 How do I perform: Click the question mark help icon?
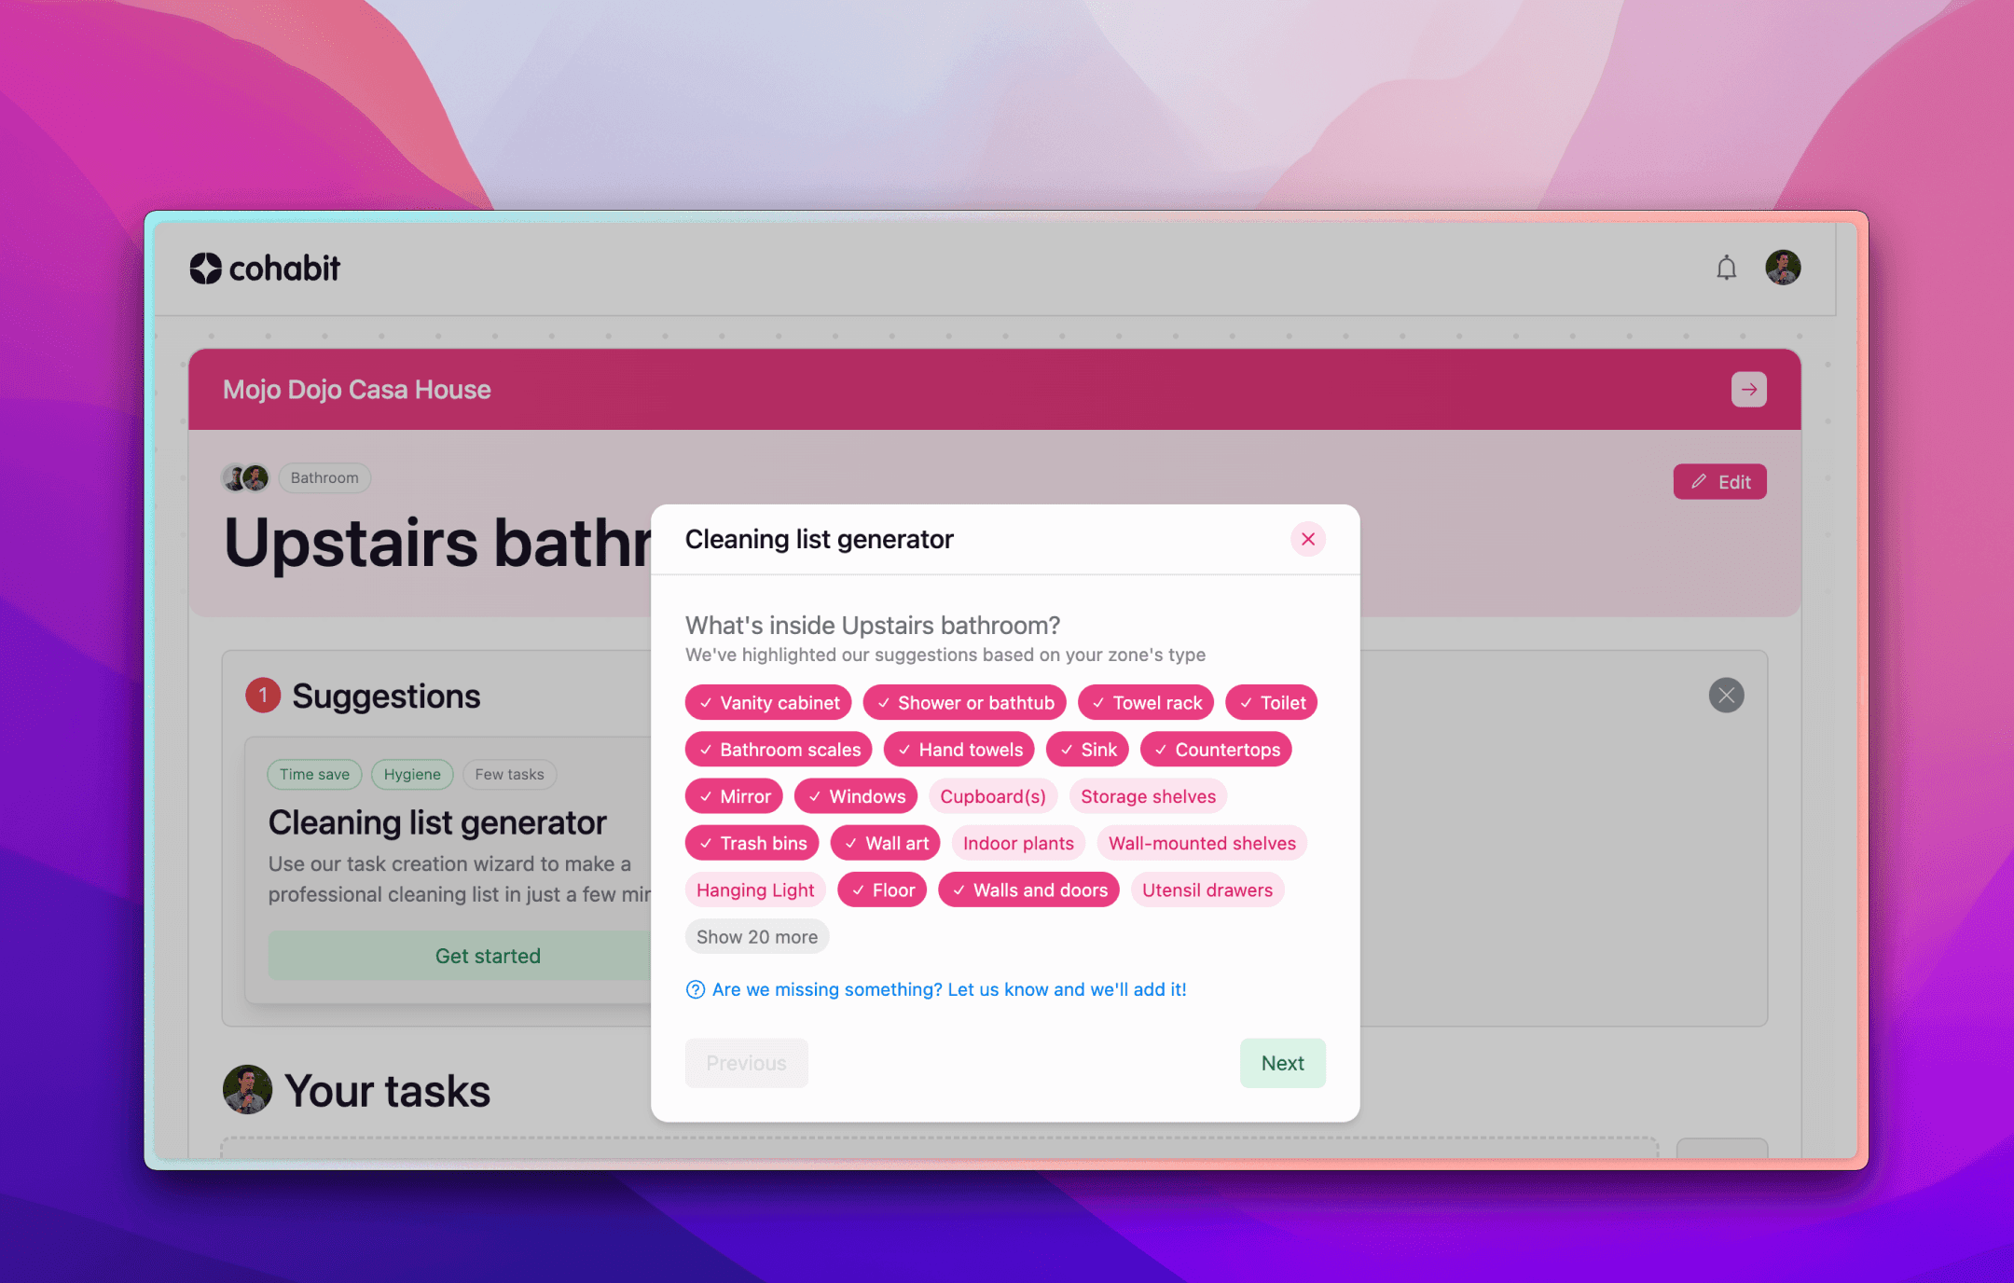click(x=696, y=989)
